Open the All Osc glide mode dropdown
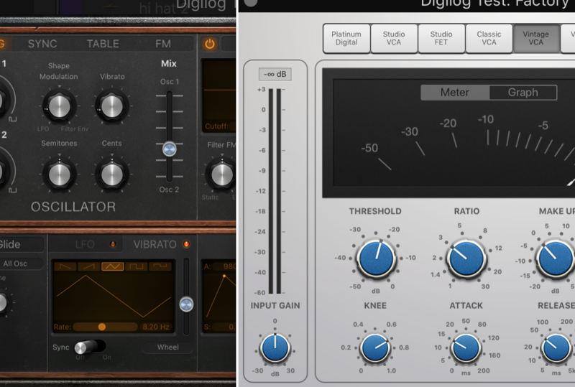The width and height of the screenshot is (575, 387). click(x=16, y=264)
